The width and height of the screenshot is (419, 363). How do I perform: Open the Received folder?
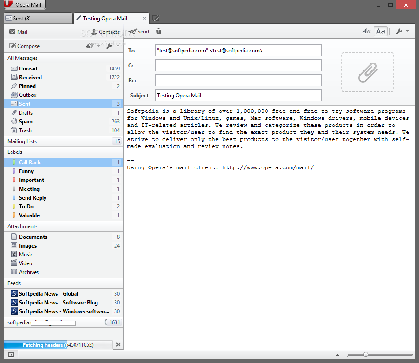point(64,78)
